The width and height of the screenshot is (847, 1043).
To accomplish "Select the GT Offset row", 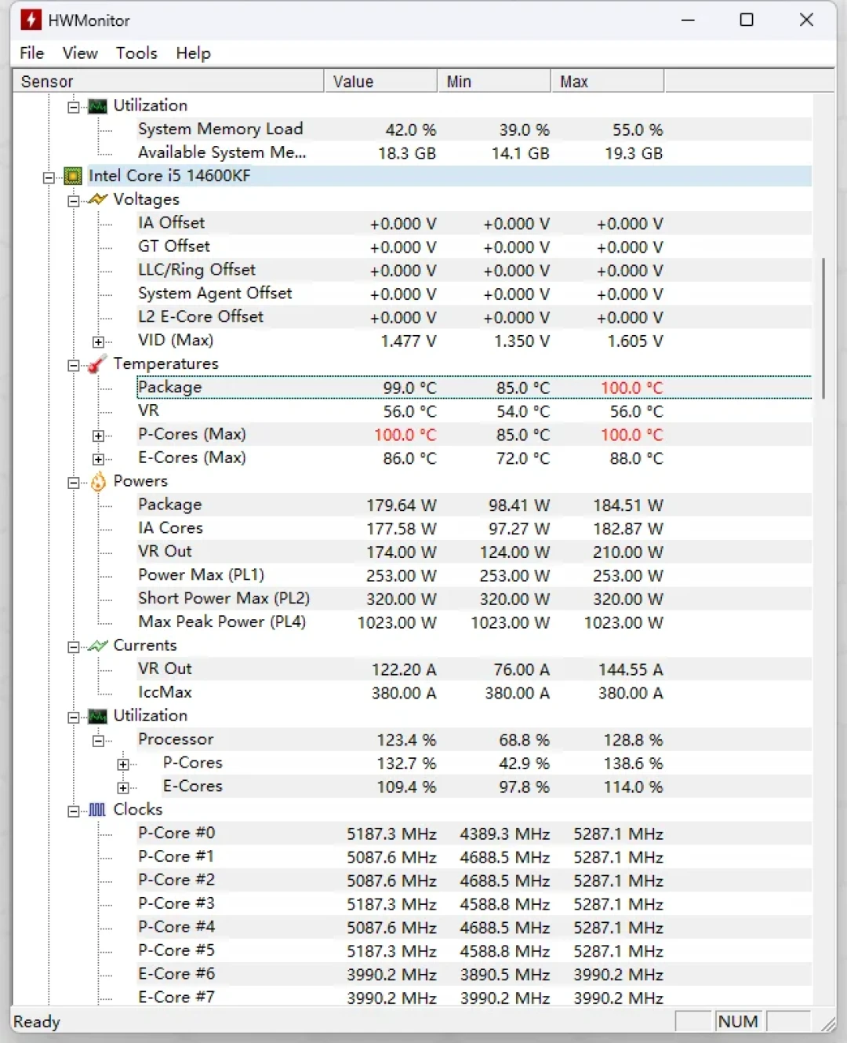I will pos(474,246).
